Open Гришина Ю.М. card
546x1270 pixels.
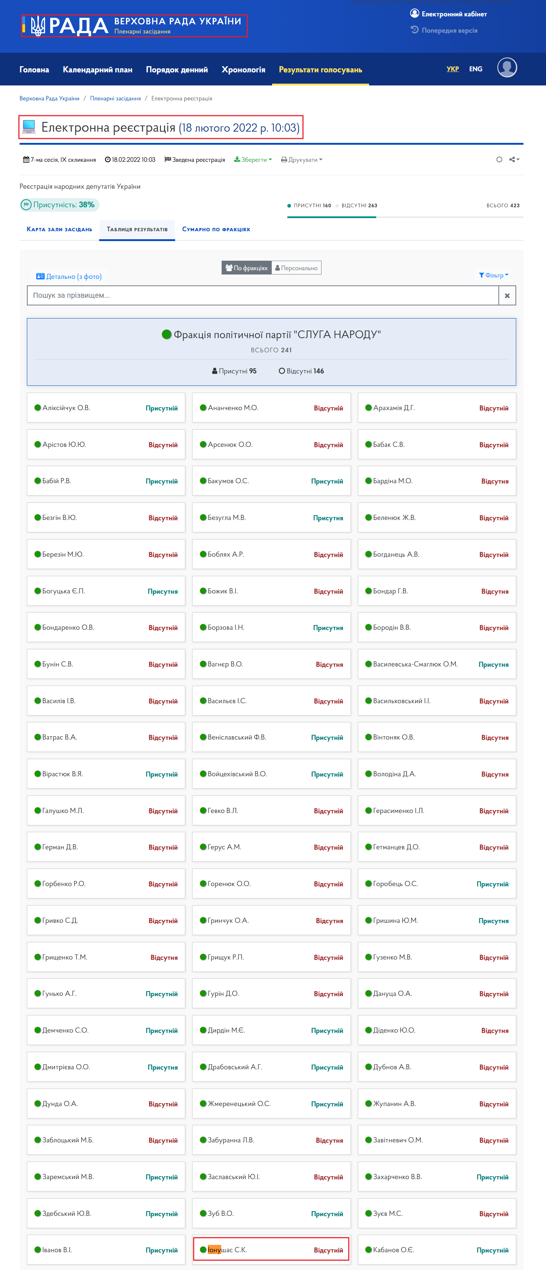pos(437,921)
